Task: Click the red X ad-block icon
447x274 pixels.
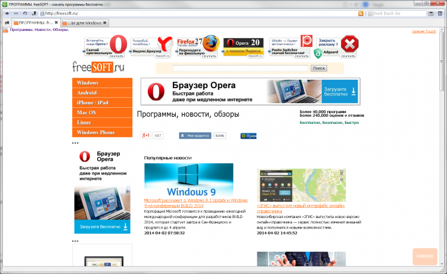Action: pyautogui.click(x=350, y=43)
